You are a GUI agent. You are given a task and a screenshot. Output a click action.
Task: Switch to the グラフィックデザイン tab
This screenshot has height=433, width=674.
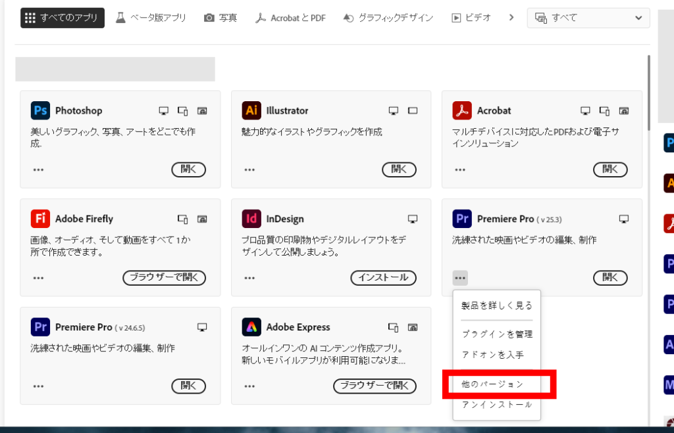[x=388, y=18]
